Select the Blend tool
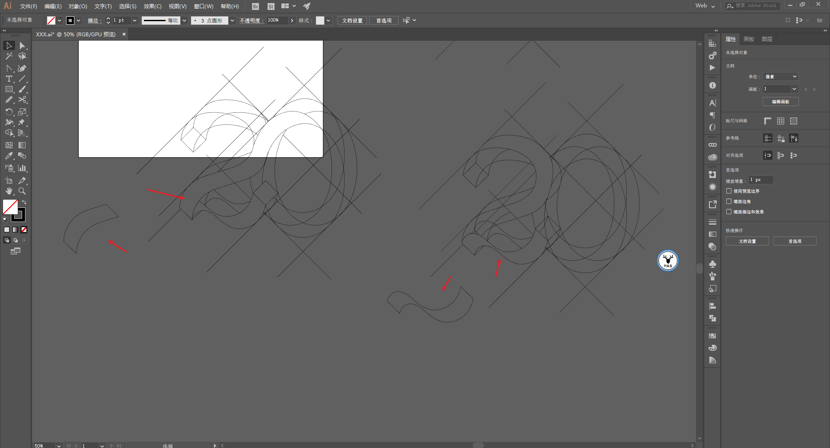 click(22, 156)
